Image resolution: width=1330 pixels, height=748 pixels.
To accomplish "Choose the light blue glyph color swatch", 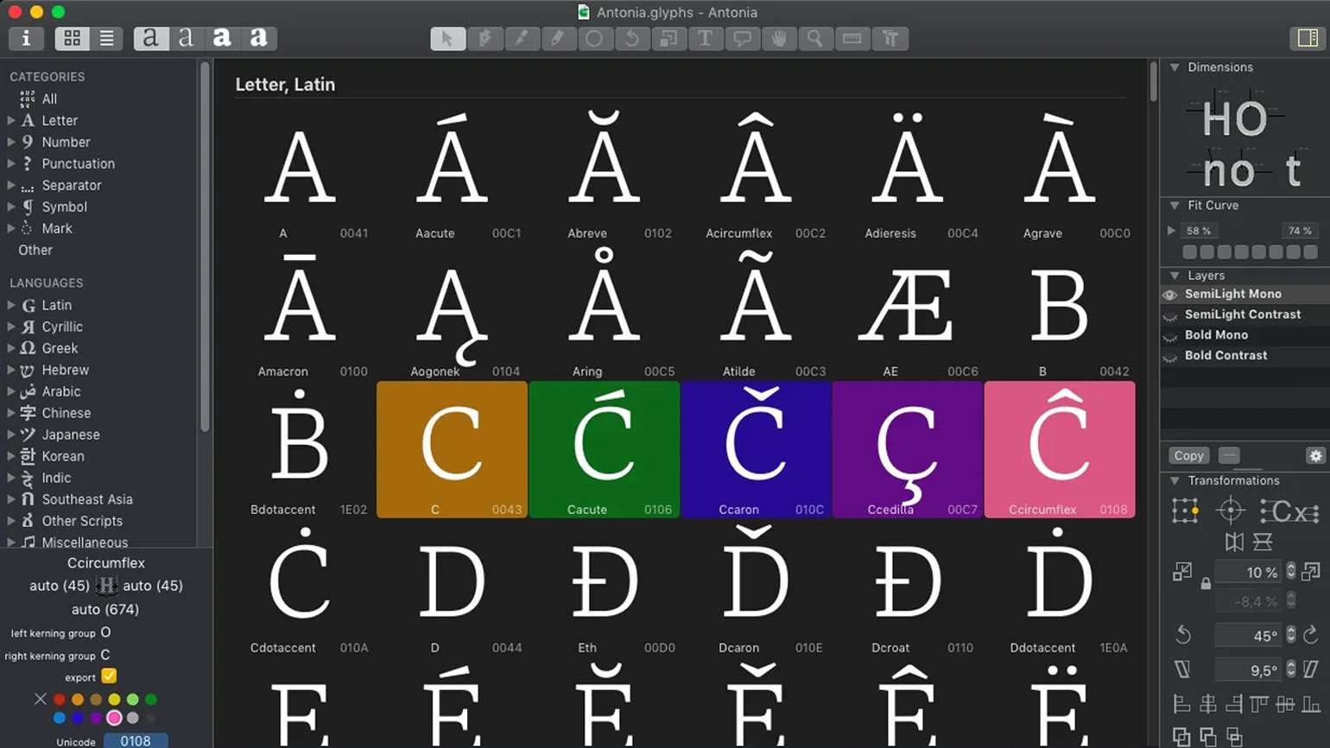I will pyautogui.click(x=60, y=718).
